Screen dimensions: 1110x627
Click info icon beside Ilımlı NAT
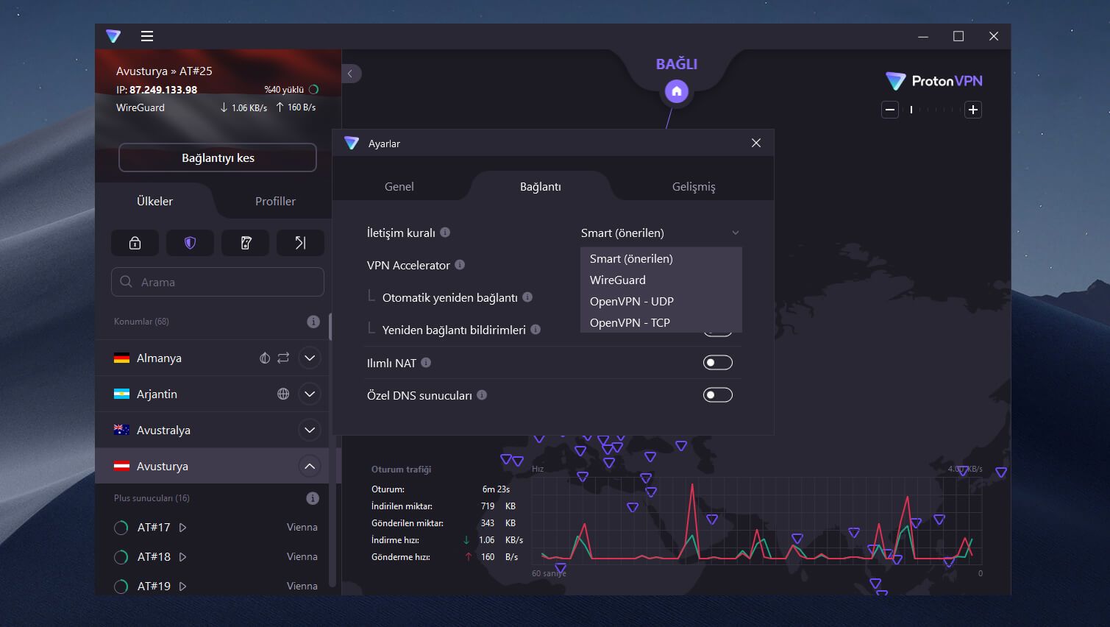[x=426, y=363]
